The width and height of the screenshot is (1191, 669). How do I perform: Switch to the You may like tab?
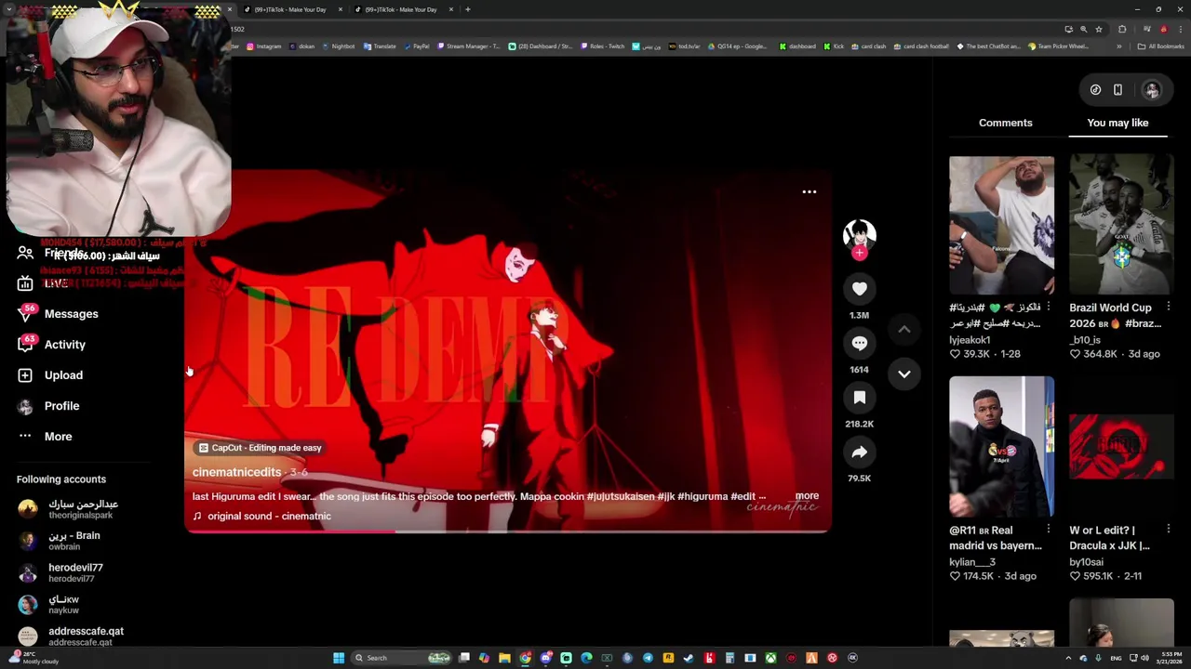click(1117, 123)
